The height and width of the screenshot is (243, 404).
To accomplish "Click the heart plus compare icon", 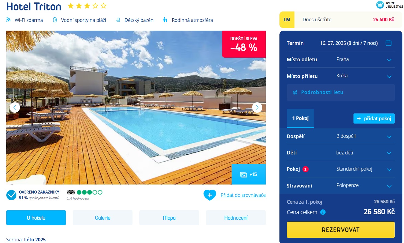I will [210, 195].
